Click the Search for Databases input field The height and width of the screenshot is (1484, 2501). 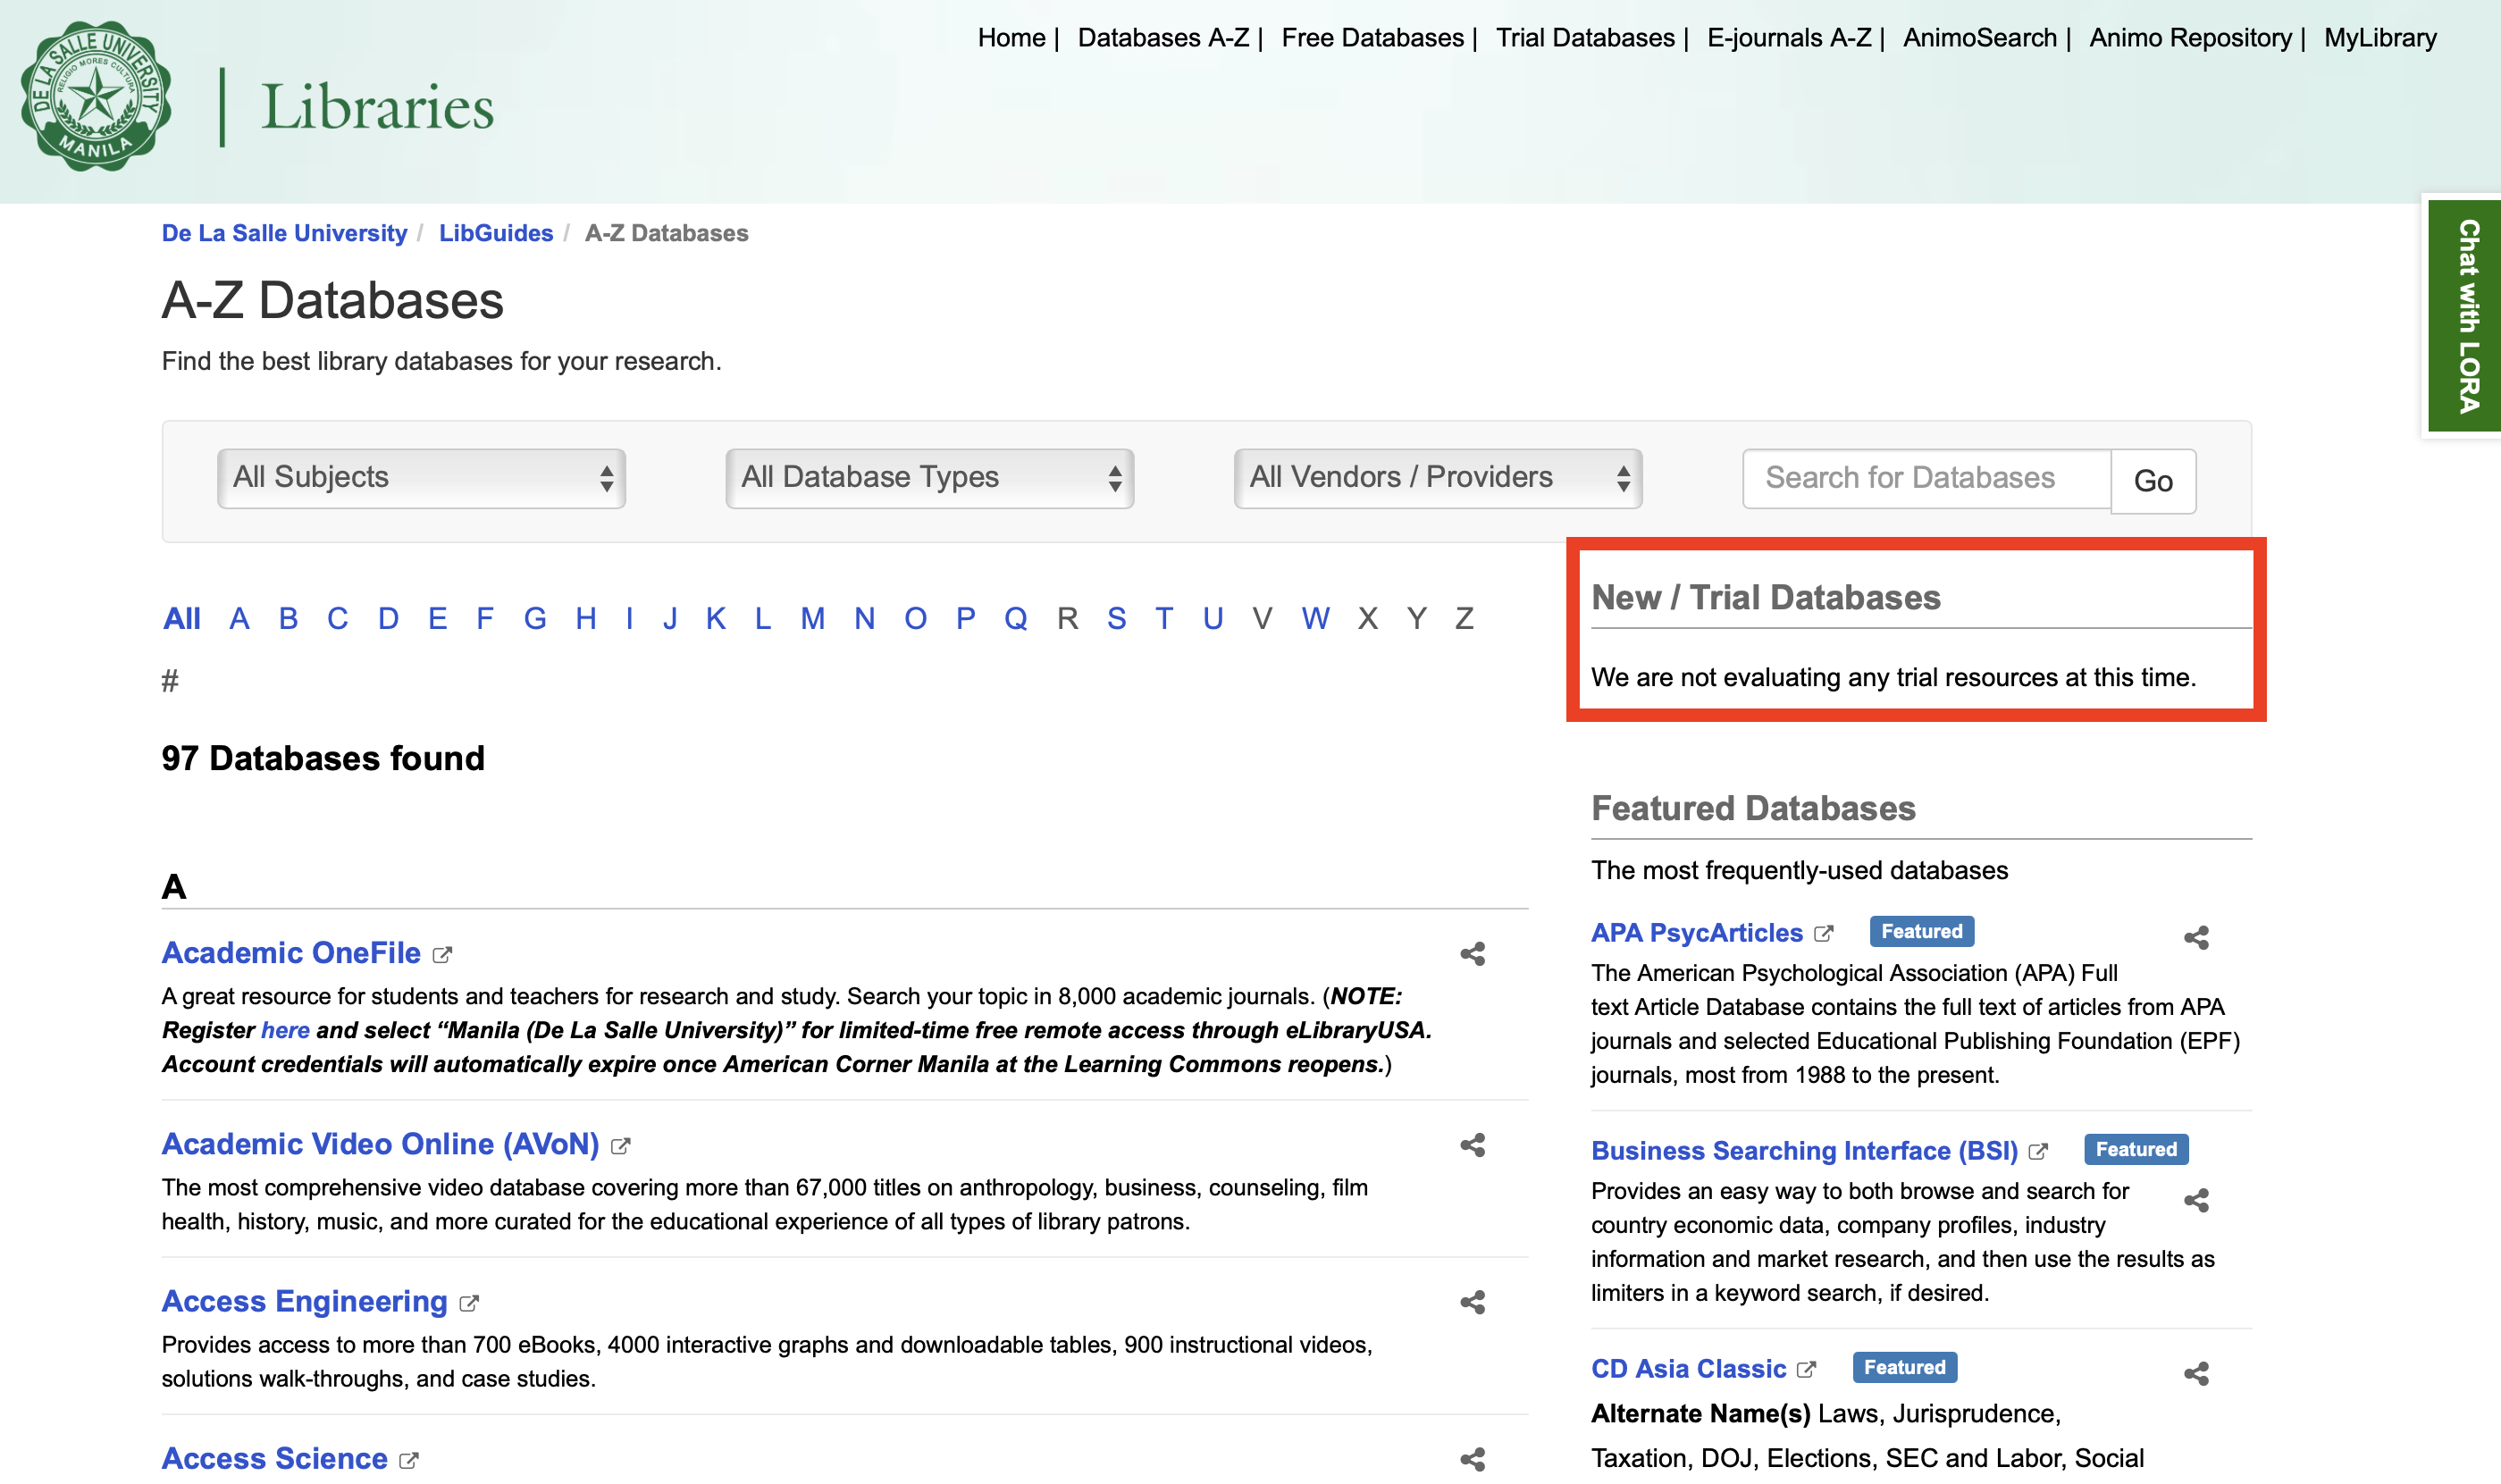click(1926, 478)
